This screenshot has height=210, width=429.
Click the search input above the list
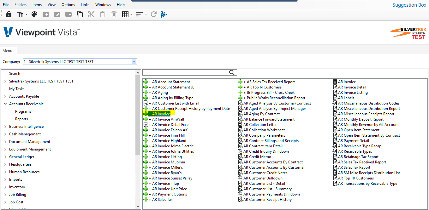point(186,73)
